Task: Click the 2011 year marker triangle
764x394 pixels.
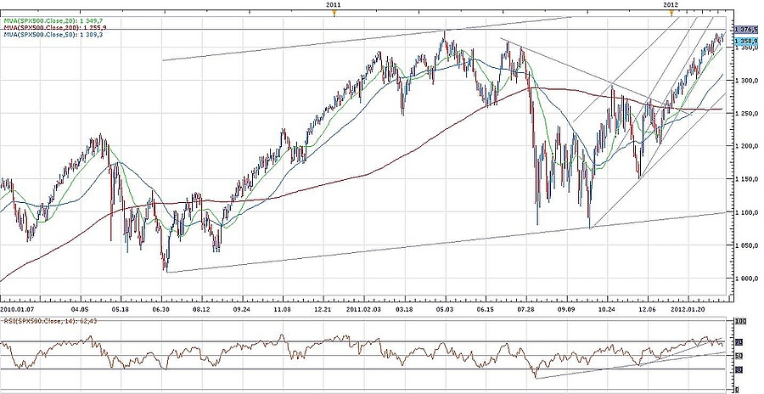Action: tap(334, 12)
